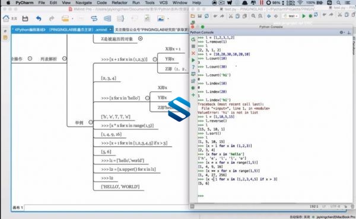Click the PyCharm toolbar cut scissors icon

(231, 16)
